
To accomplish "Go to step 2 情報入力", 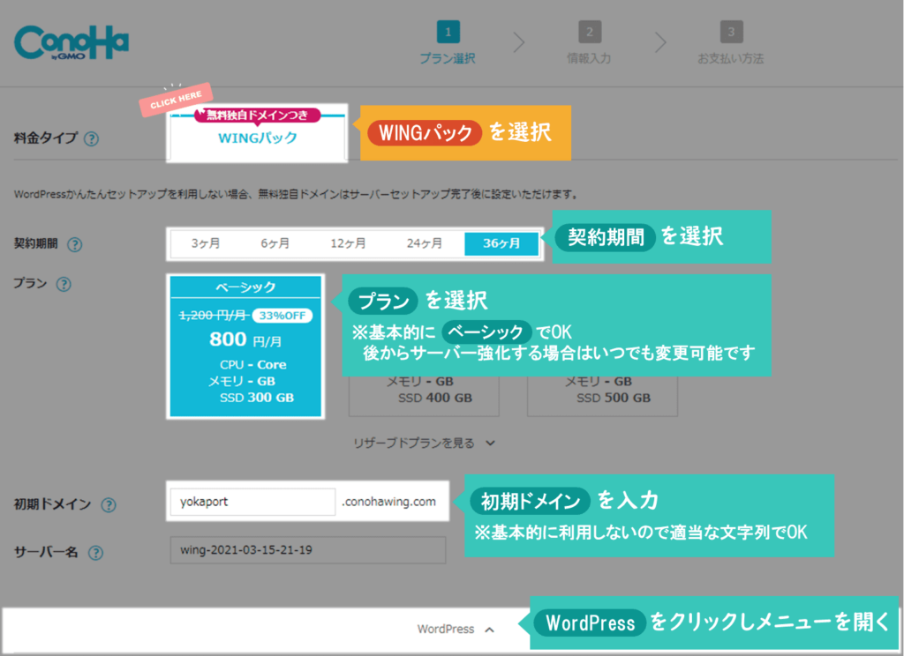I will click(589, 42).
